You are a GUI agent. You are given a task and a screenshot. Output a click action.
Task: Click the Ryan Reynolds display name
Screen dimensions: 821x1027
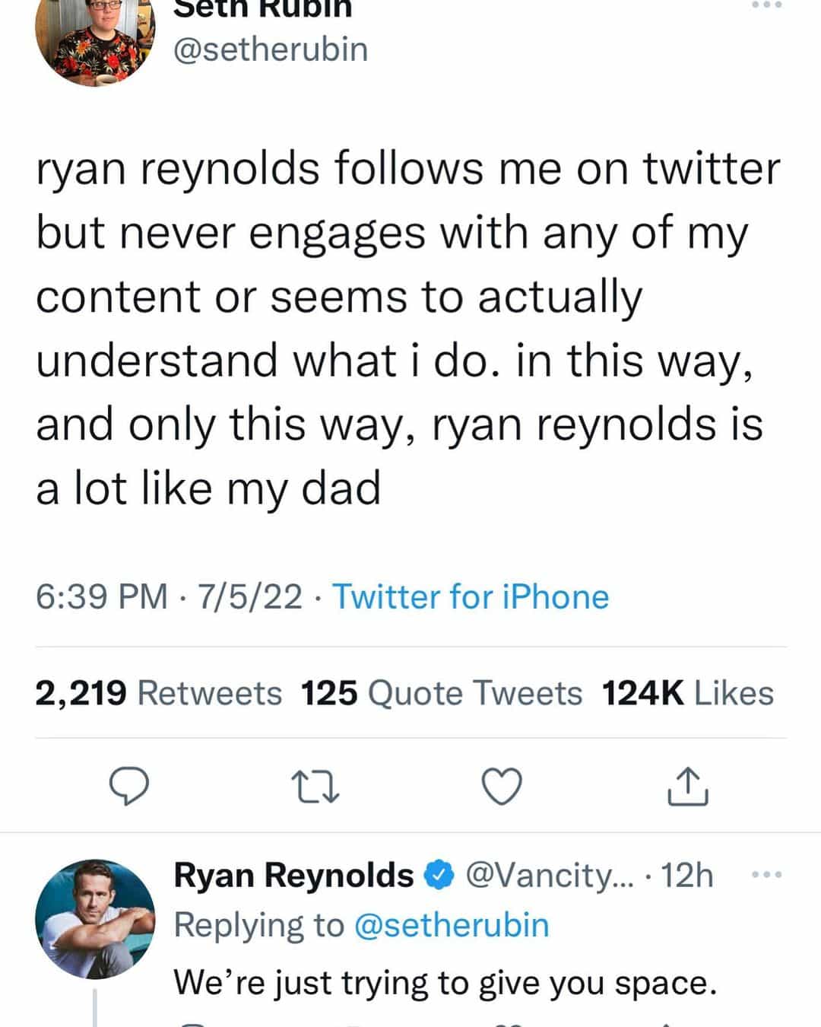293,876
